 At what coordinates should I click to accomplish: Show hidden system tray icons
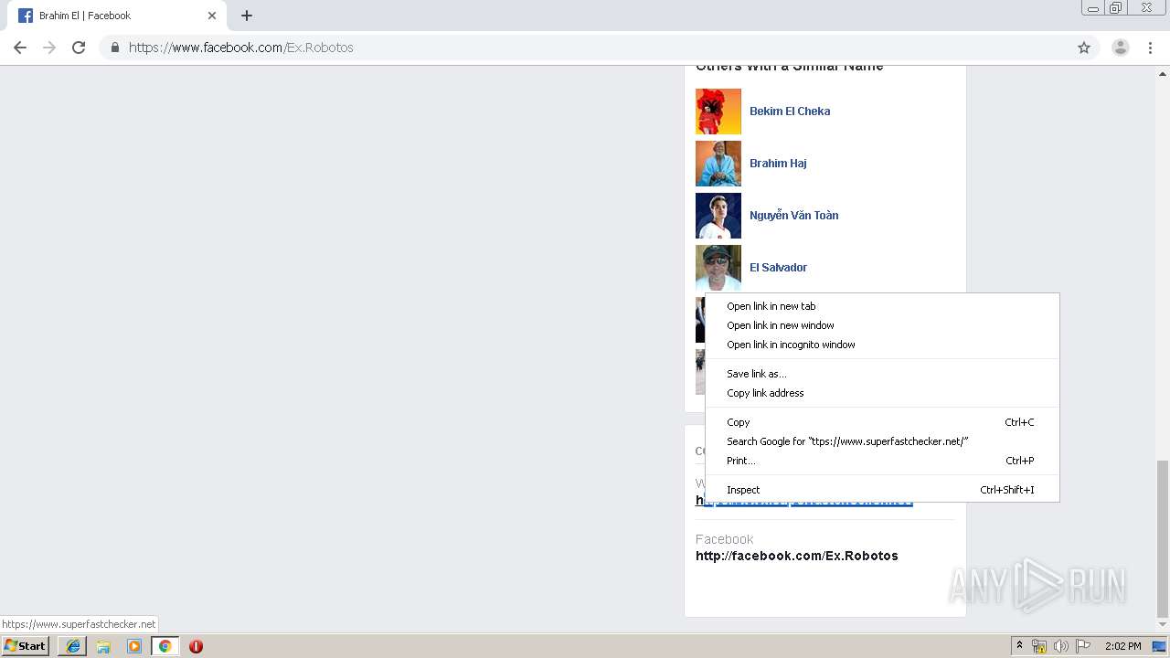pyautogui.click(x=1019, y=646)
